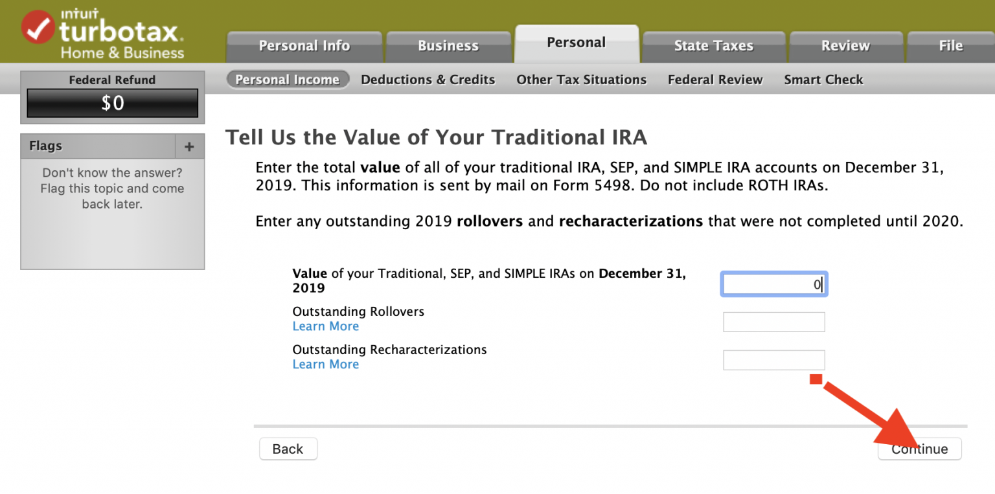
Task: Add a flag with the plus icon
Action: (x=189, y=147)
